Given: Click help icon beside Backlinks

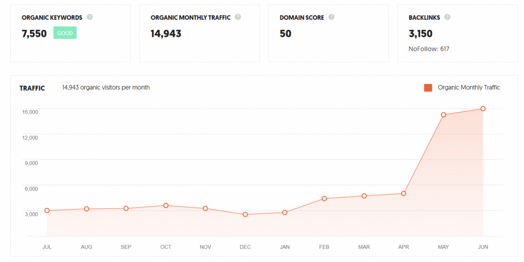Looking at the screenshot, I should click(447, 17).
